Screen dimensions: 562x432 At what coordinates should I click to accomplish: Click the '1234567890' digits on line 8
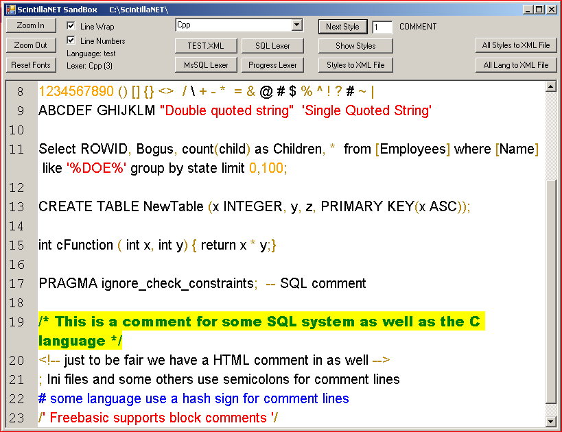tap(76, 91)
